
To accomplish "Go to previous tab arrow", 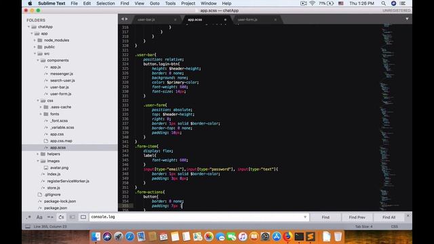I will [122, 19].
